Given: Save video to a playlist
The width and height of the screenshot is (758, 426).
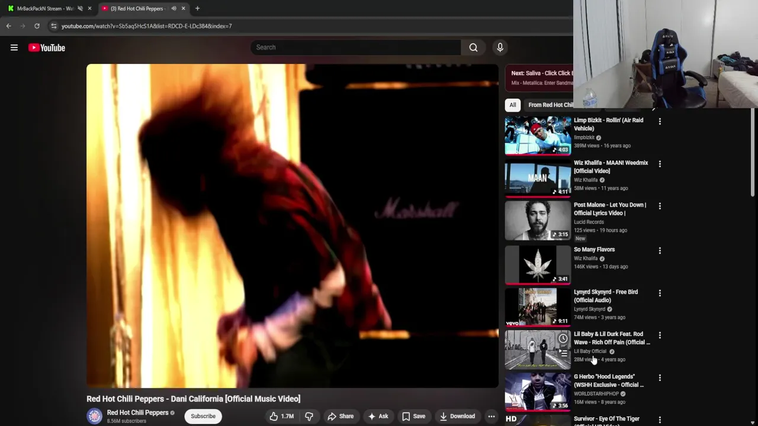Looking at the screenshot, I should [413, 416].
